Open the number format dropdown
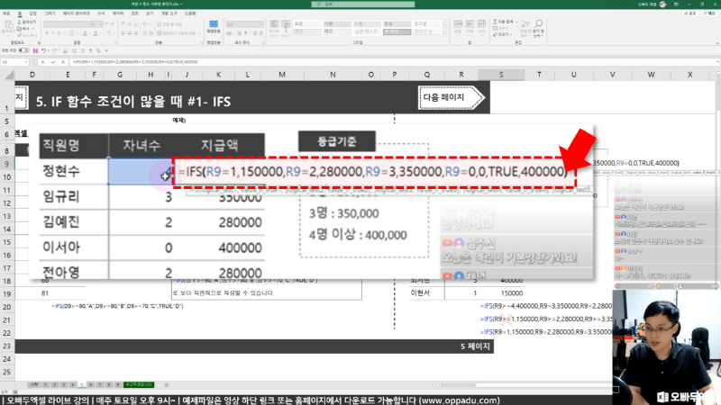 coord(261,24)
